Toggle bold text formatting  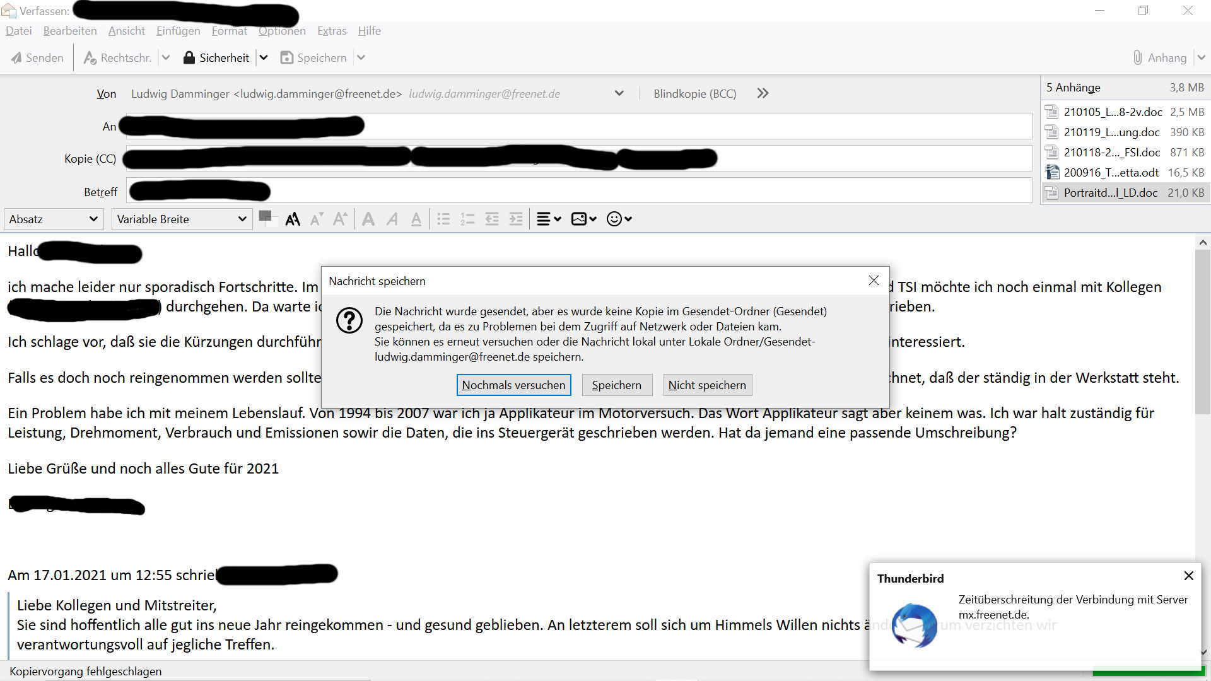[x=368, y=219]
